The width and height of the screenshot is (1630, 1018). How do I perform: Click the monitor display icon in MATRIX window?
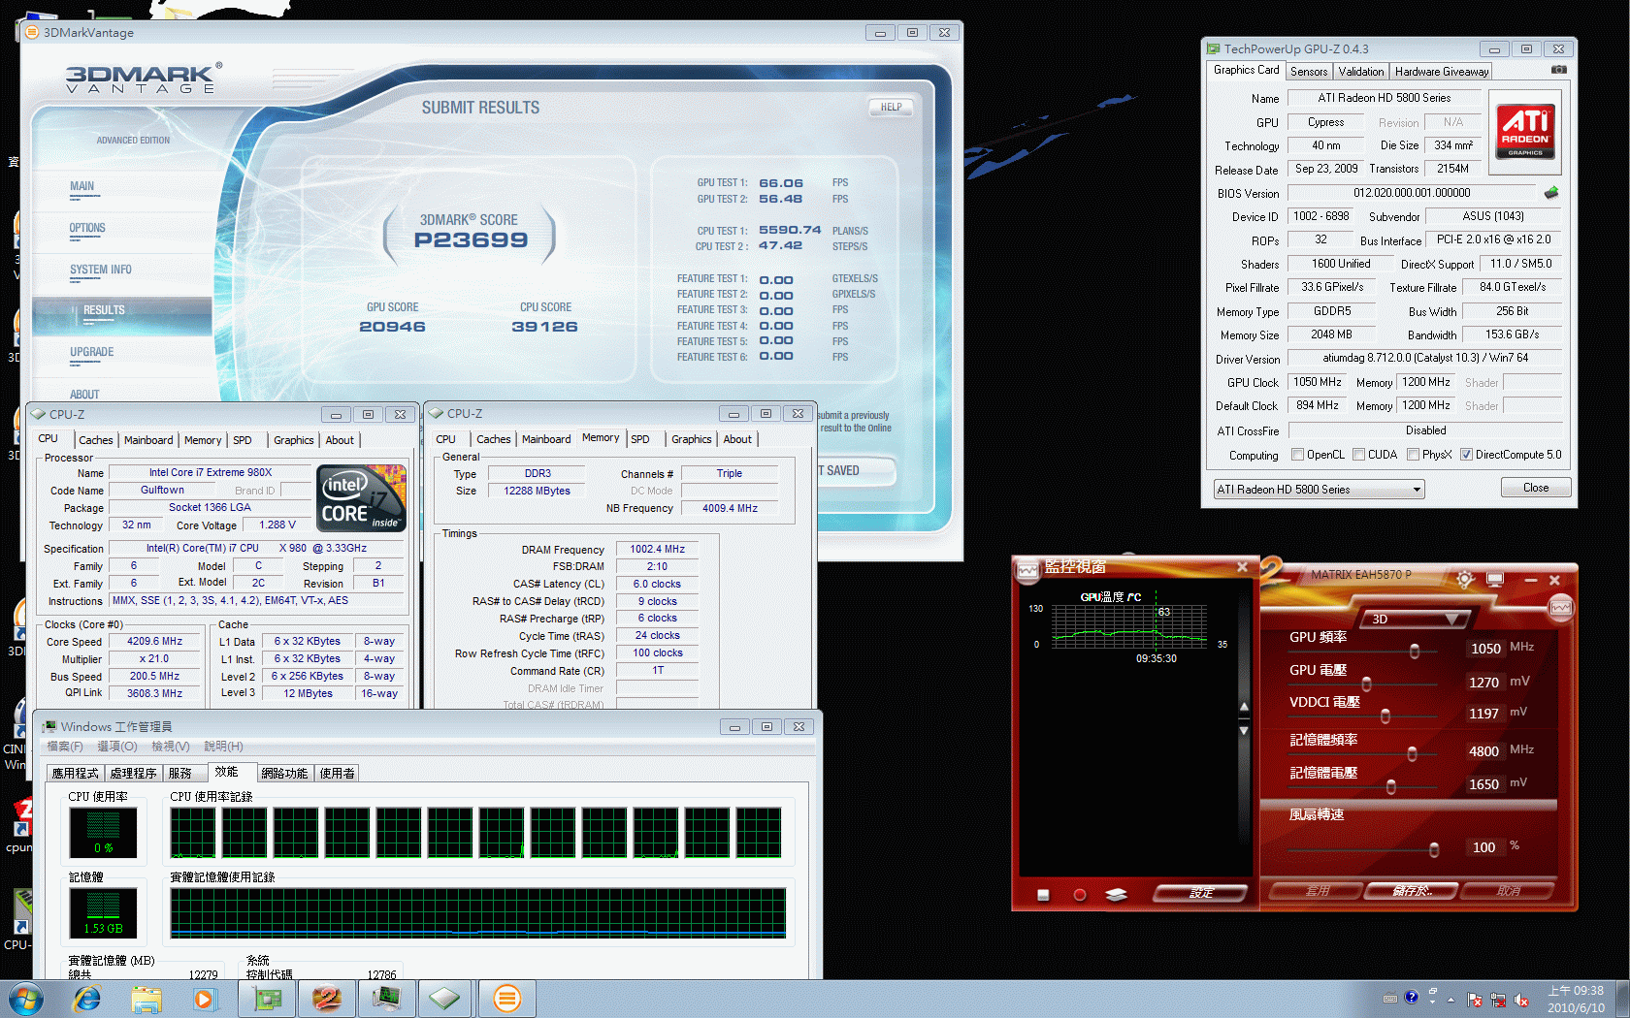click(1495, 580)
